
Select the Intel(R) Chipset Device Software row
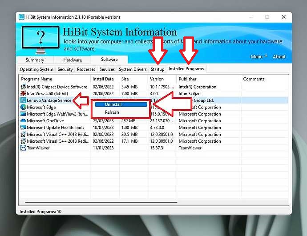(x=153, y=87)
